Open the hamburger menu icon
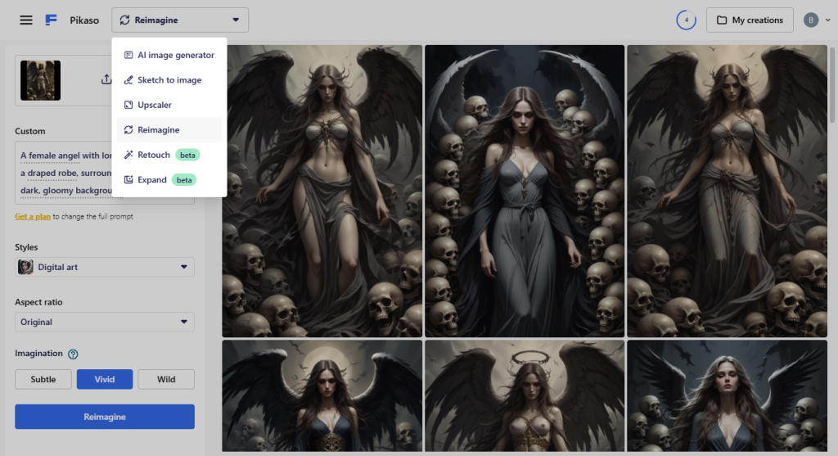 (x=26, y=20)
